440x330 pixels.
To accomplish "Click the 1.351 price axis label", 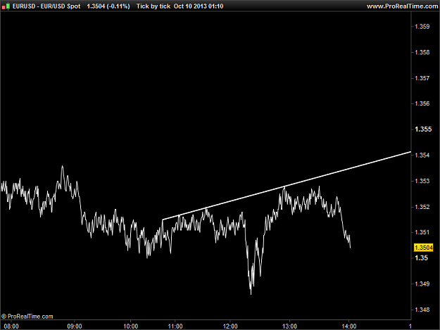I will tap(422, 232).
